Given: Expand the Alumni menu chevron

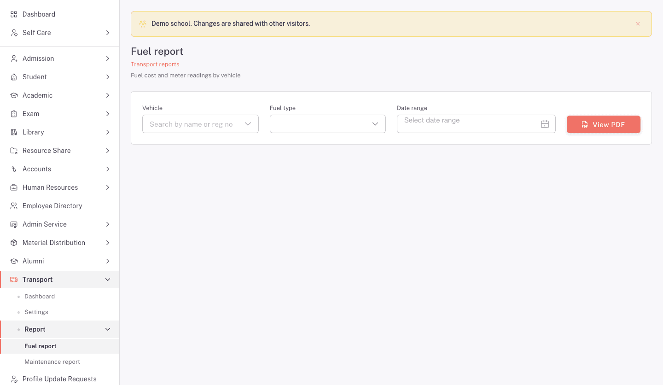Looking at the screenshot, I should pyautogui.click(x=108, y=261).
